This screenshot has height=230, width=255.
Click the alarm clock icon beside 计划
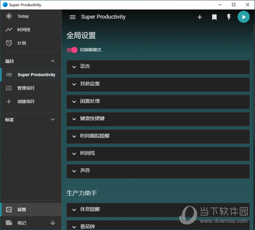point(9,43)
